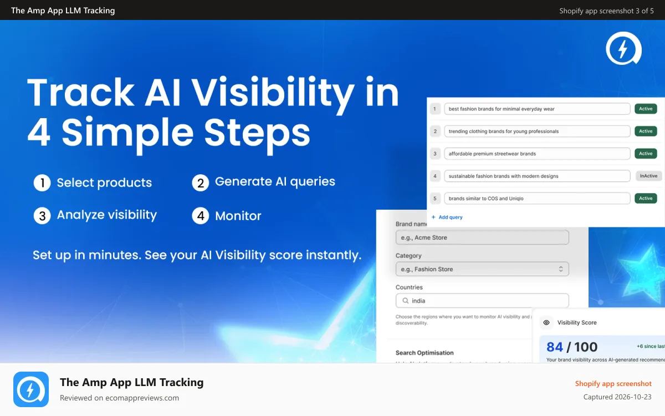Image resolution: width=665 pixels, height=416 pixels.
Task: Edit query 'brands similar to COS and Uniqlo'
Action: tap(537, 198)
